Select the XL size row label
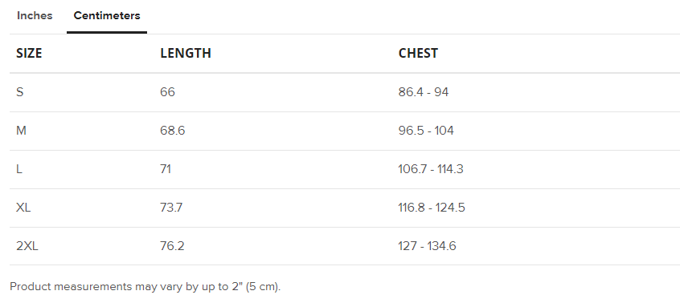Image resolution: width=680 pixels, height=307 pixels. tap(23, 208)
